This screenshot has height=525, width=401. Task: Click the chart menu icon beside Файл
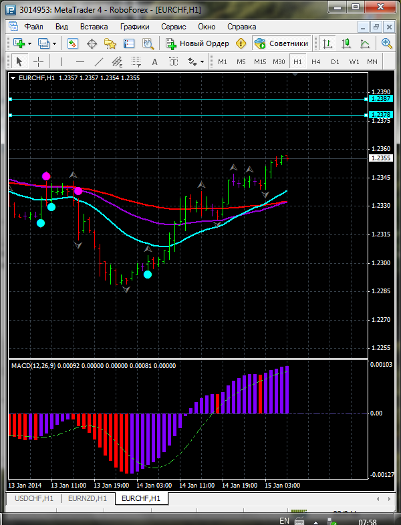(13, 27)
